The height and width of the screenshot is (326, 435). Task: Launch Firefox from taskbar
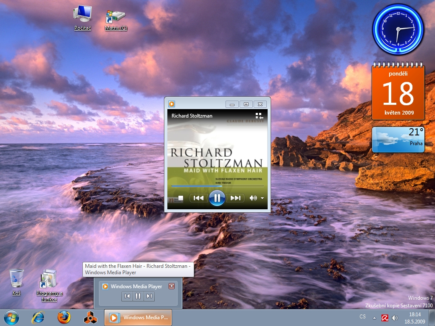64,318
